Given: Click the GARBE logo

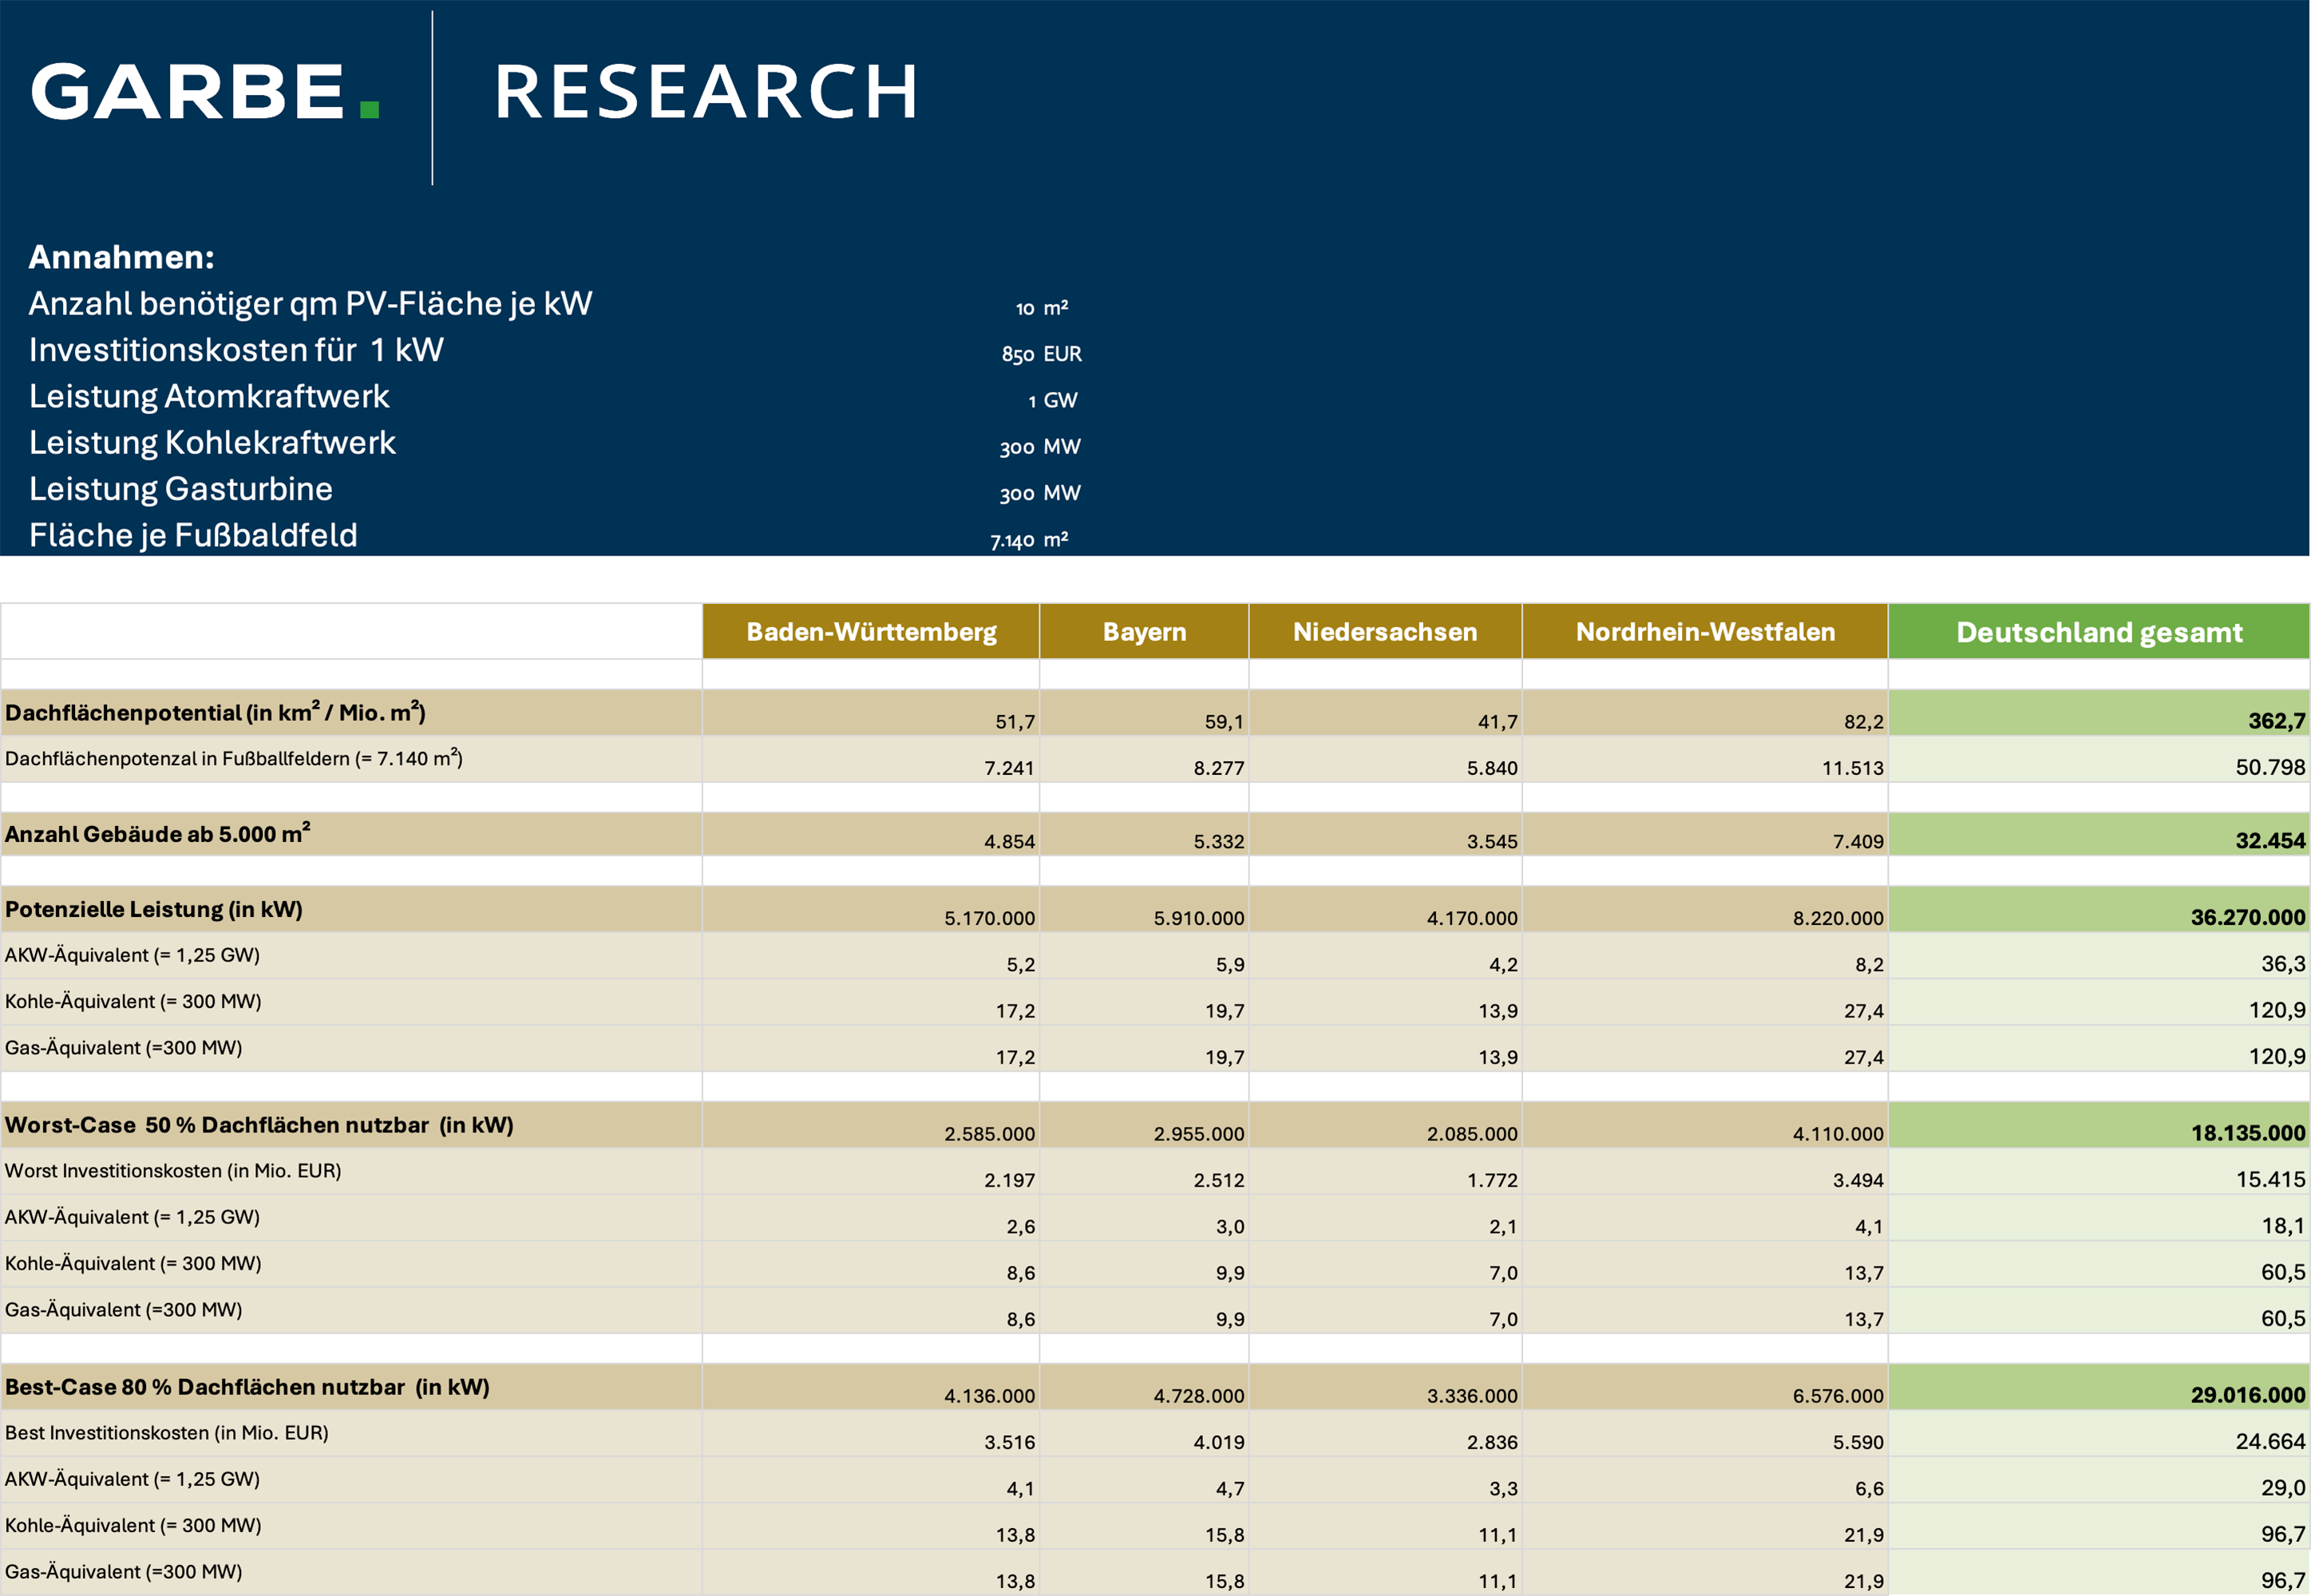Looking at the screenshot, I should coord(205,92).
